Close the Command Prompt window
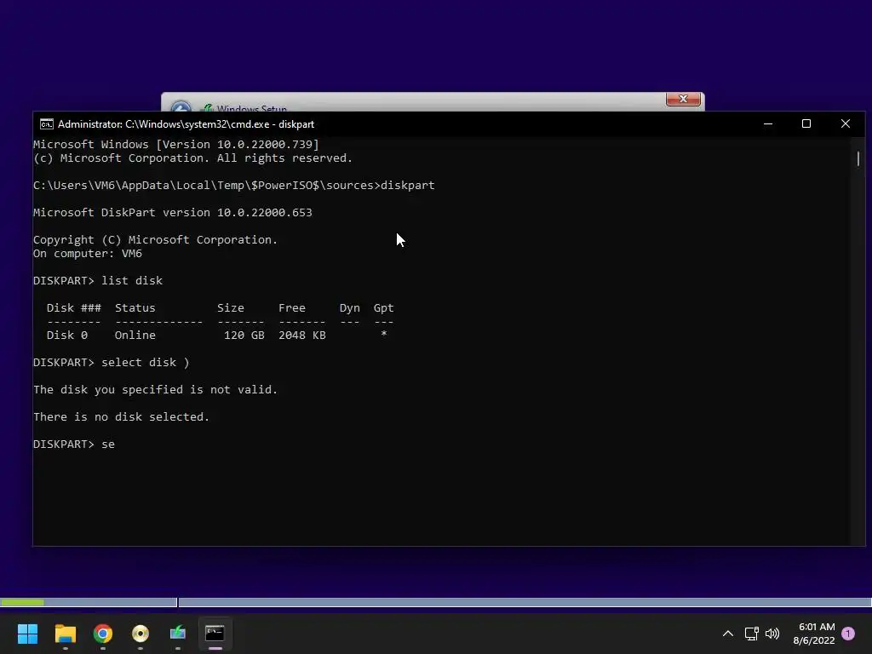This screenshot has width=872, height=654. point(846,124)
